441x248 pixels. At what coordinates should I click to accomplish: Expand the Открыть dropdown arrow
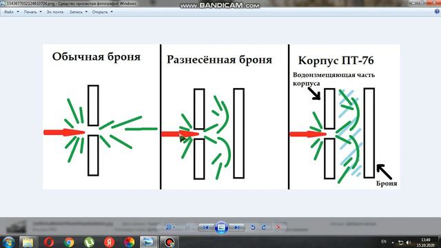(112, 12)
